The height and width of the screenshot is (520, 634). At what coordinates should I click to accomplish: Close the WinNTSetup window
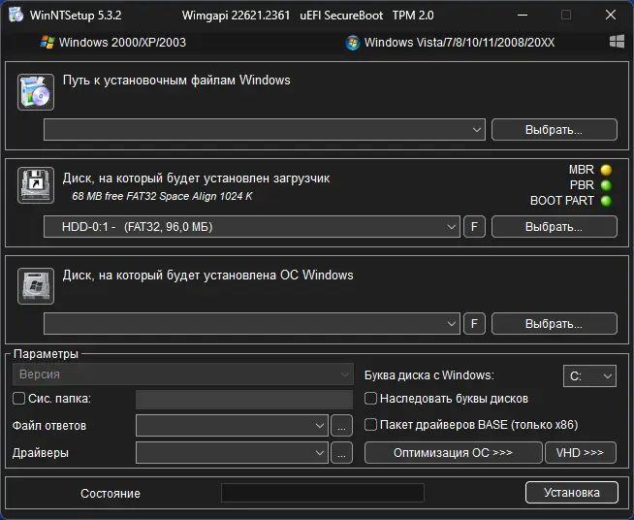pyautogui.click(x=611, y=15)
